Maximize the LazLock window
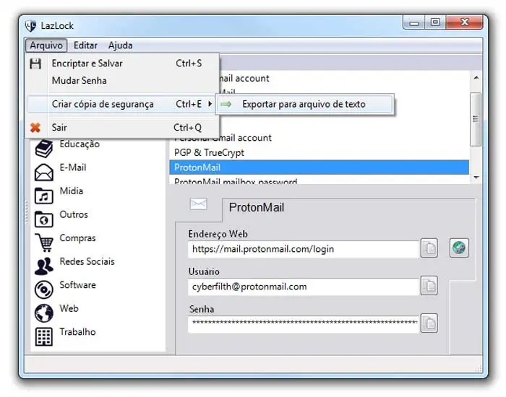Screen dimensions: 506x397 [435, 22]
